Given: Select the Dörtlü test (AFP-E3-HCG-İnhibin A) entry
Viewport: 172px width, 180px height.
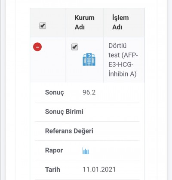Looking at the screenshot, I should (x=123, y=60).
